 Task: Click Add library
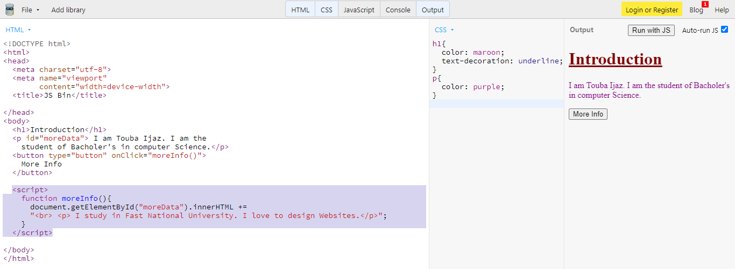[68, 10]
